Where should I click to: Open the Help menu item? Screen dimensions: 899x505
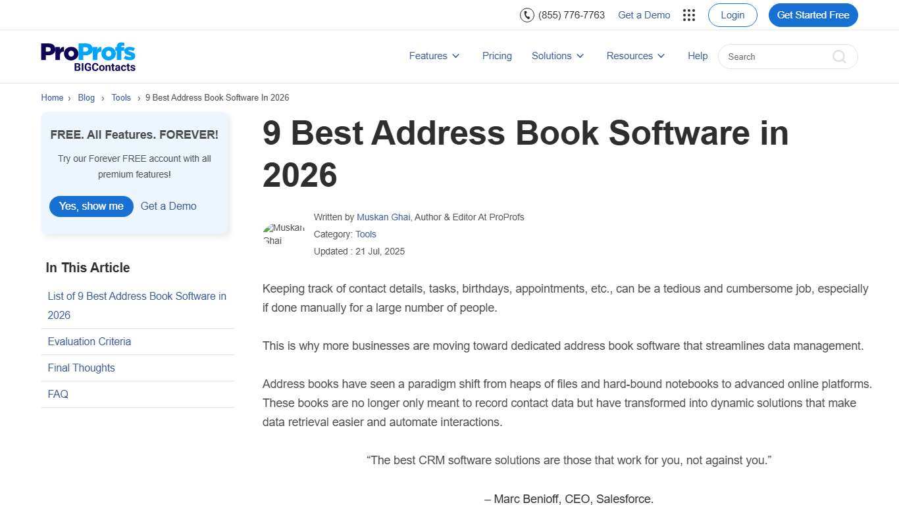[698, 56]
